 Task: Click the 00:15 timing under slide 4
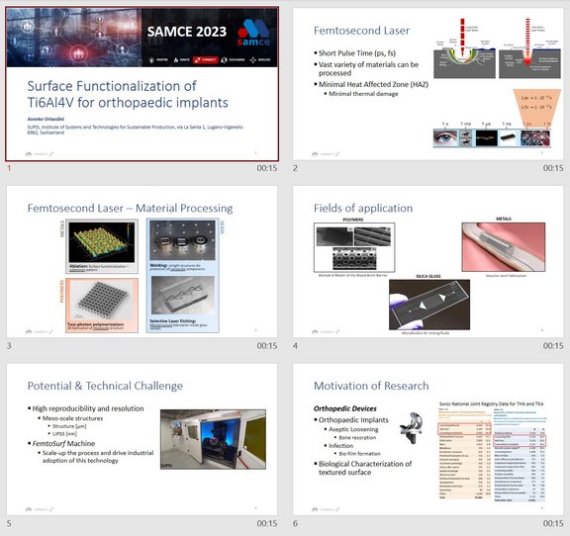[553, 346]
